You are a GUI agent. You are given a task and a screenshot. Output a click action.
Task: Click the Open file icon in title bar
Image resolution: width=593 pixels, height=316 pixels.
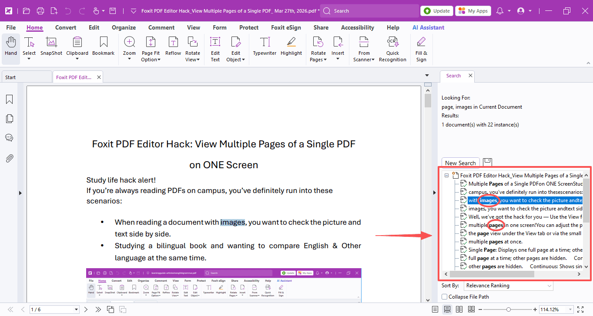pos(27,11)
